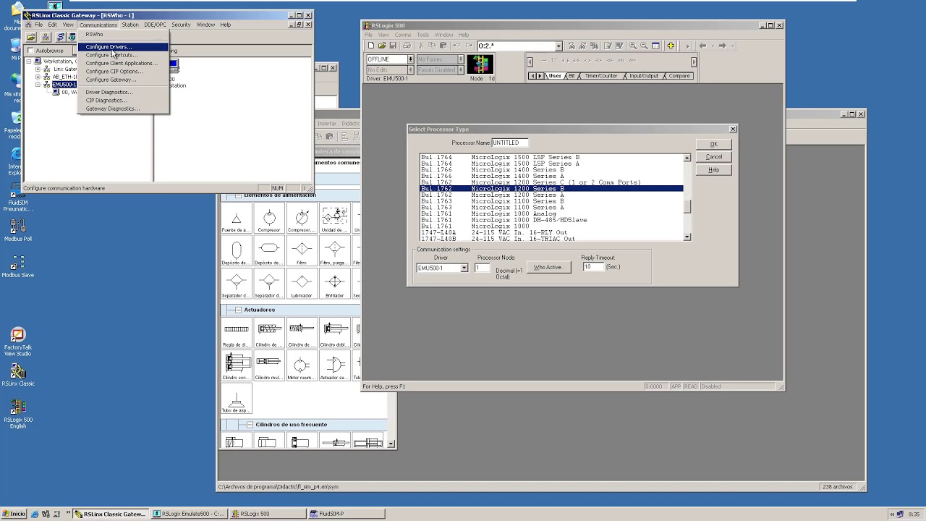Open Modbus Poll desktop icon
Screen dimensions: 926x521
pos(18,230)
